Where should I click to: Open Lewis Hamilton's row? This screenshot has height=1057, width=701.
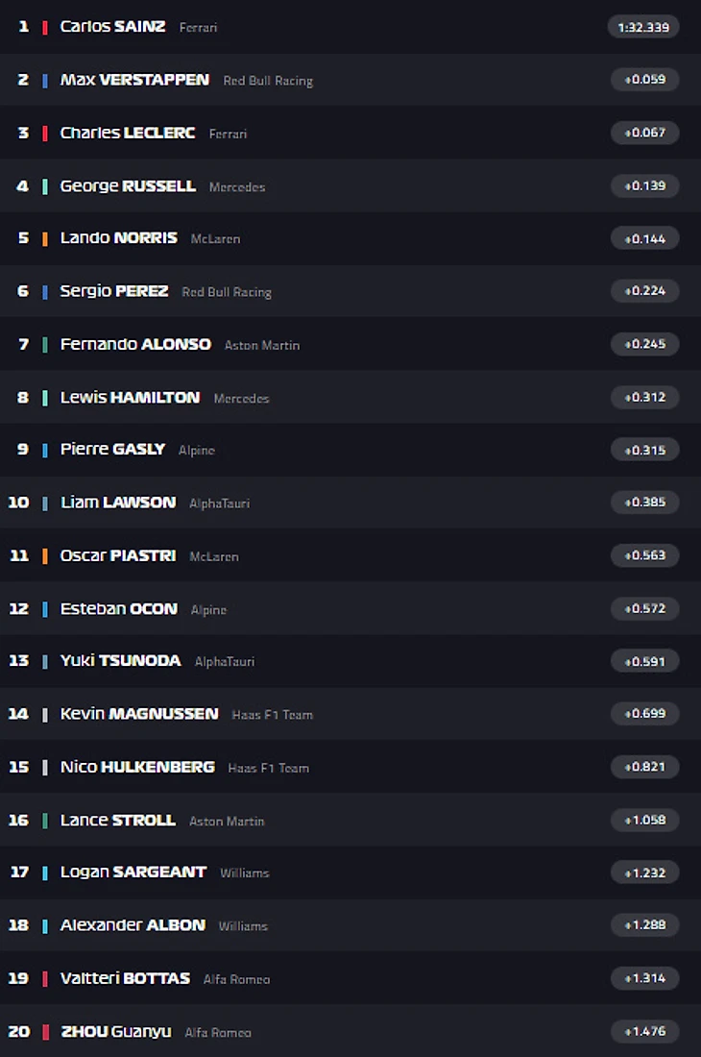pos(130,398)
